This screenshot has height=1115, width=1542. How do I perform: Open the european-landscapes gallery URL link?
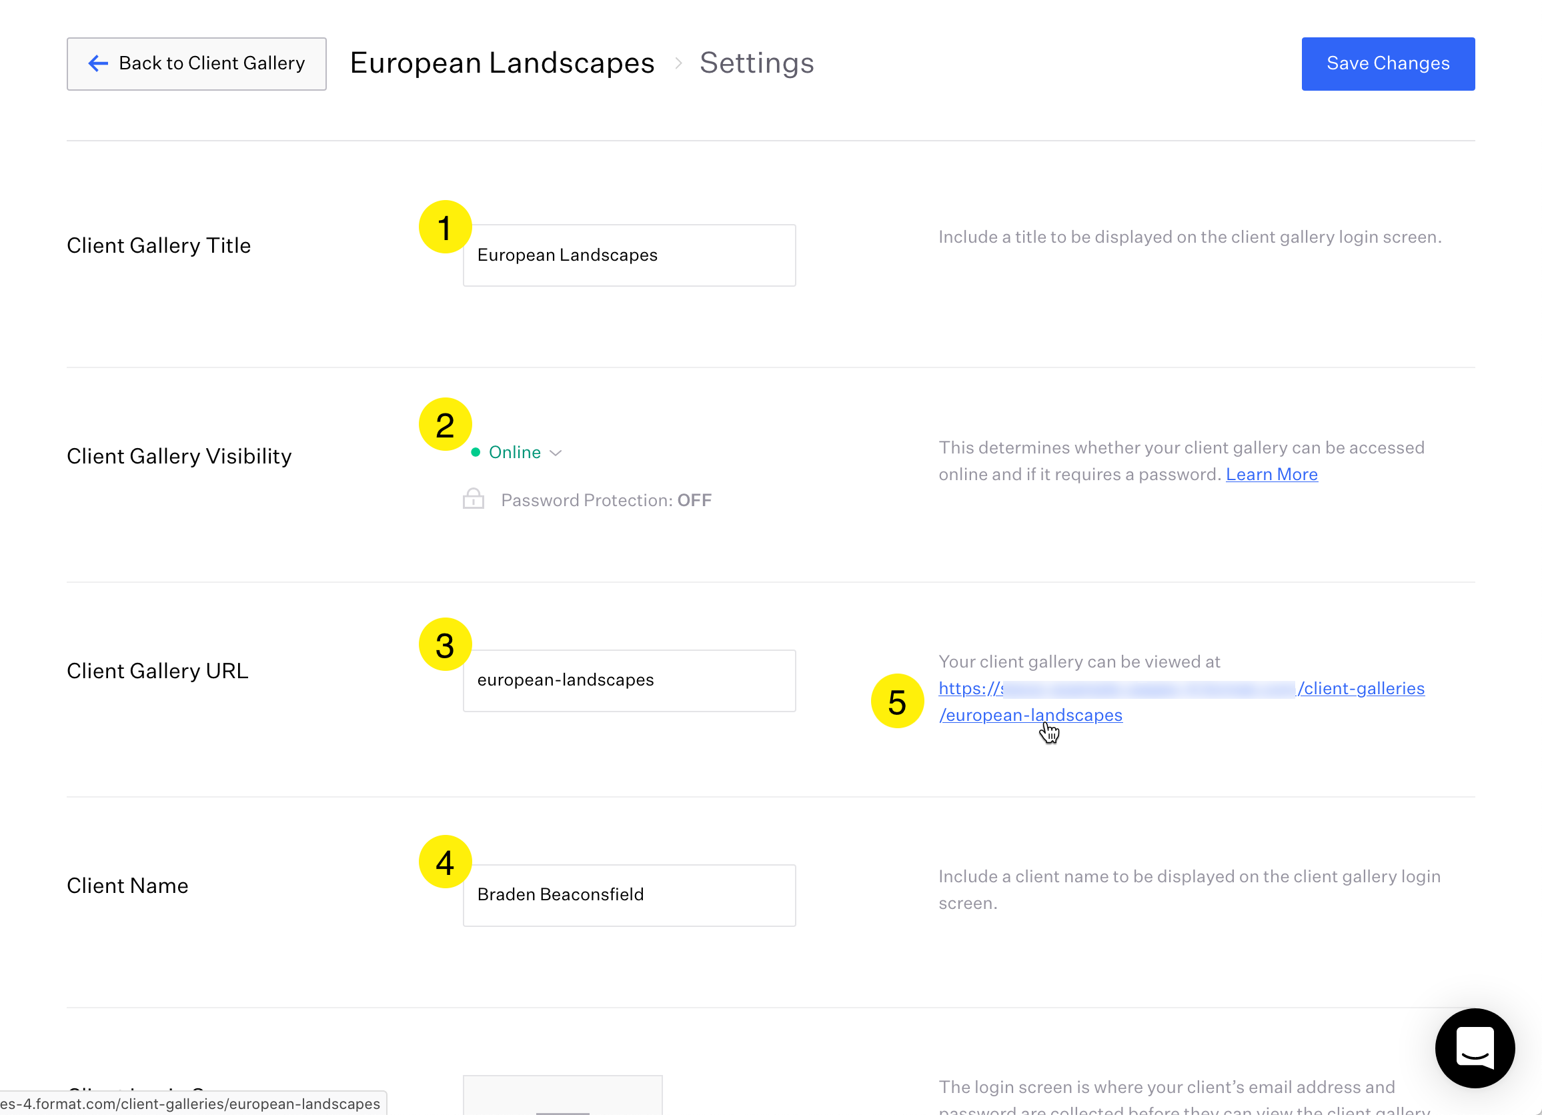1030,715
